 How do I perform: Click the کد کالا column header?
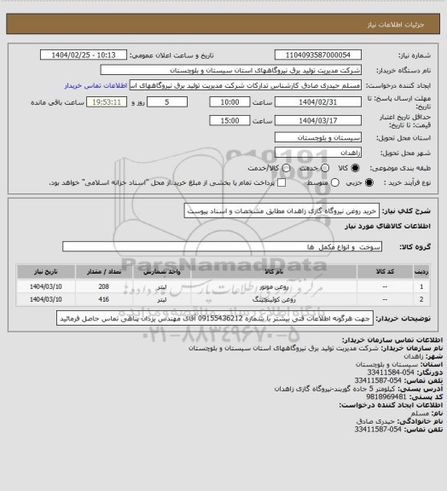(x=385, y=272)
